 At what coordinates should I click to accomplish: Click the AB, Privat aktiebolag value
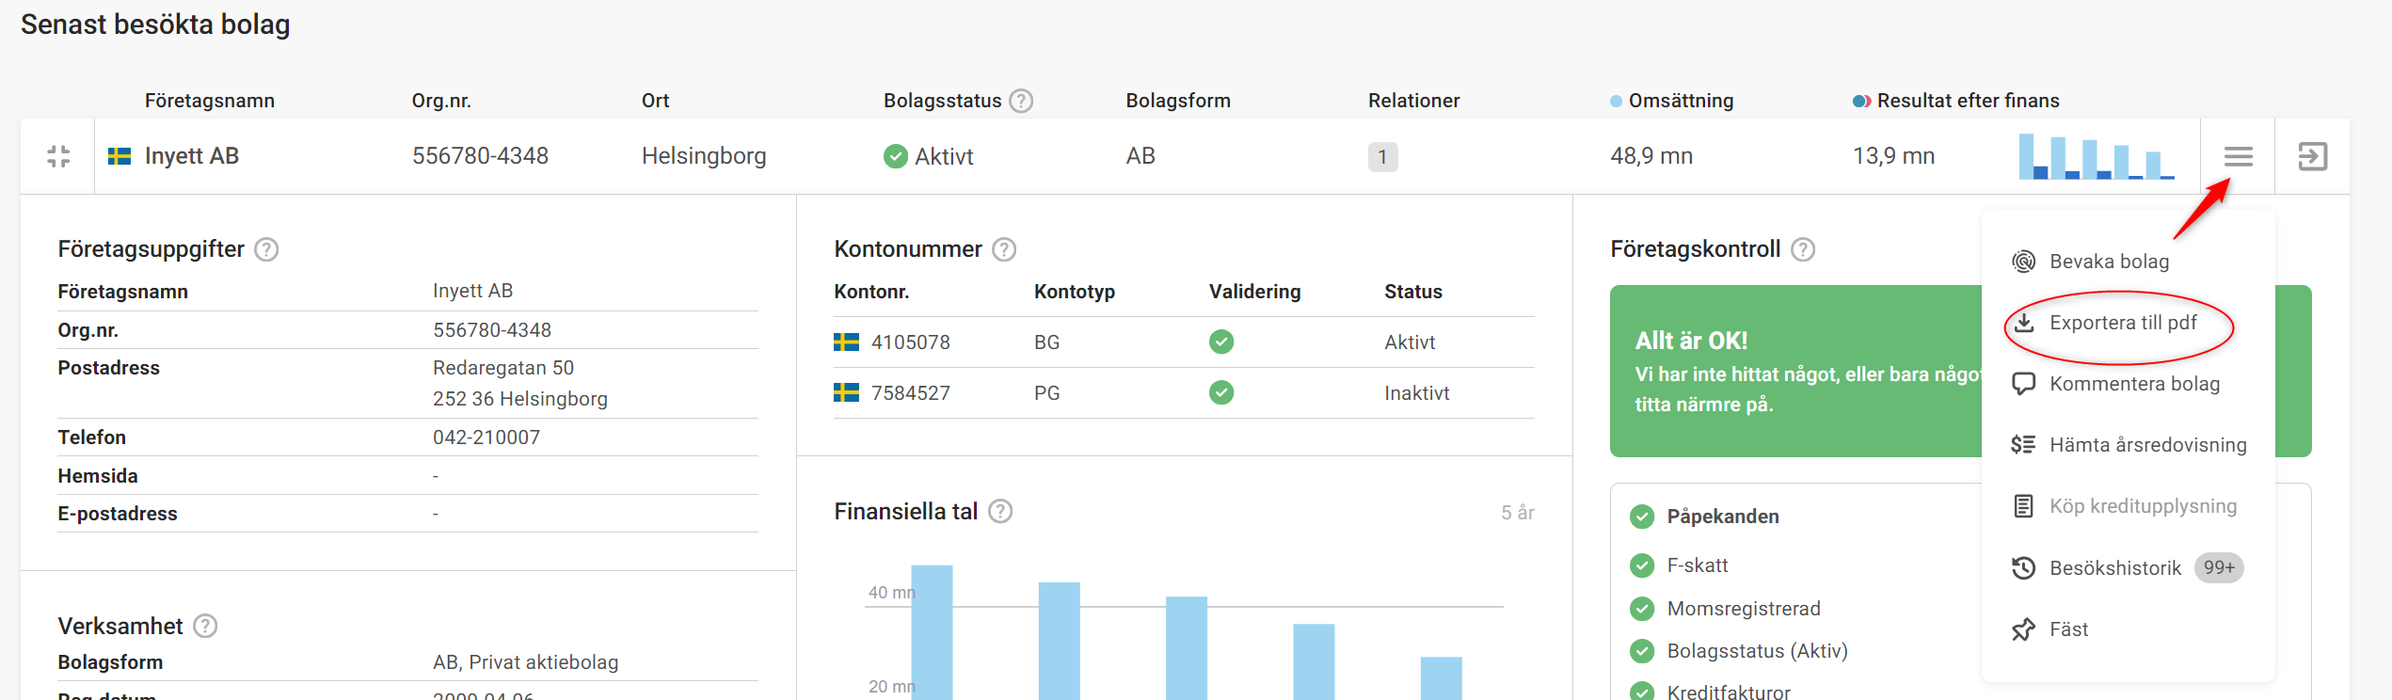[525, 662]
